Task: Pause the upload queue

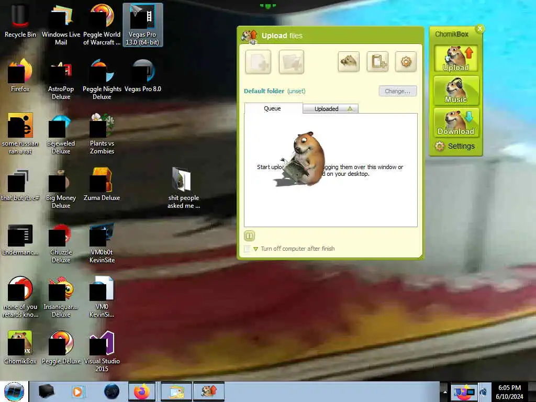Action: point(249,236)
